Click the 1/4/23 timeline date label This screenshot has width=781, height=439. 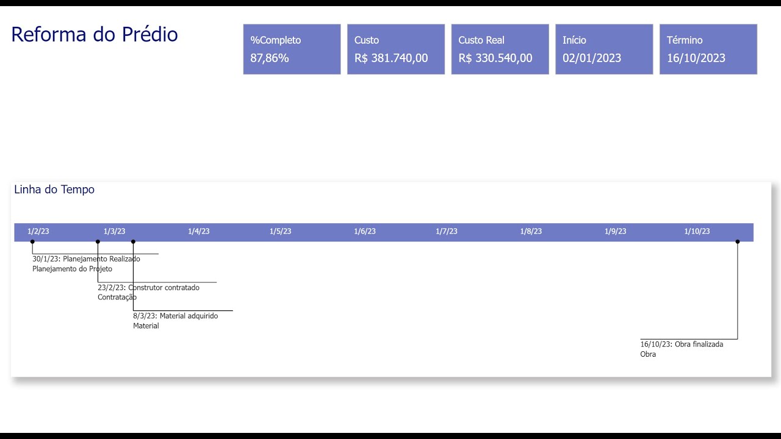(x=198, y=232)
